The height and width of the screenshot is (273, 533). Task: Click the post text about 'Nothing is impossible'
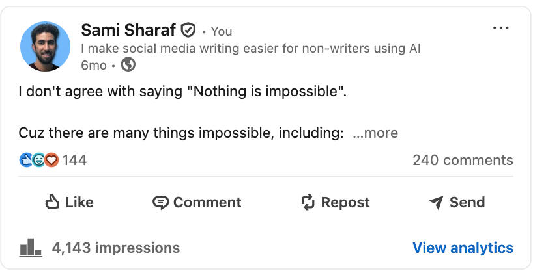[x=182, y=92]
